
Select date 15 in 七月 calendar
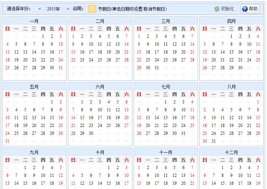tap(166, 118)
